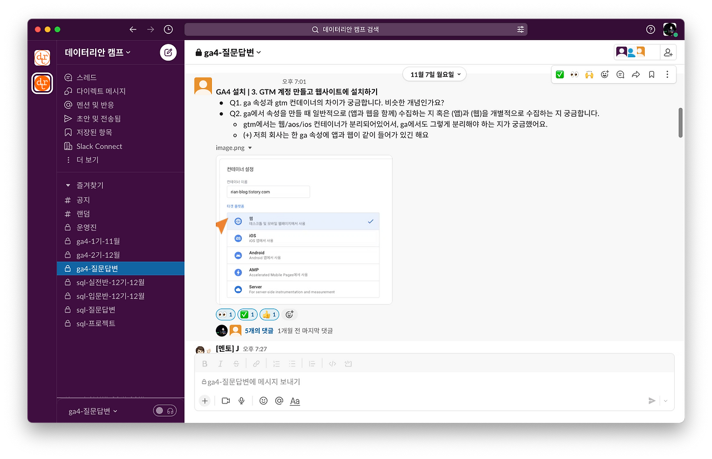This screenshot has height=459, width=712.
Task: Click the message list scrollbar thumb
Action: [680, 123]
